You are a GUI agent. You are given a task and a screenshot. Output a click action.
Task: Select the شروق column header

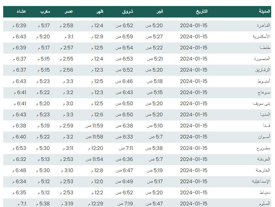[128, 11]
